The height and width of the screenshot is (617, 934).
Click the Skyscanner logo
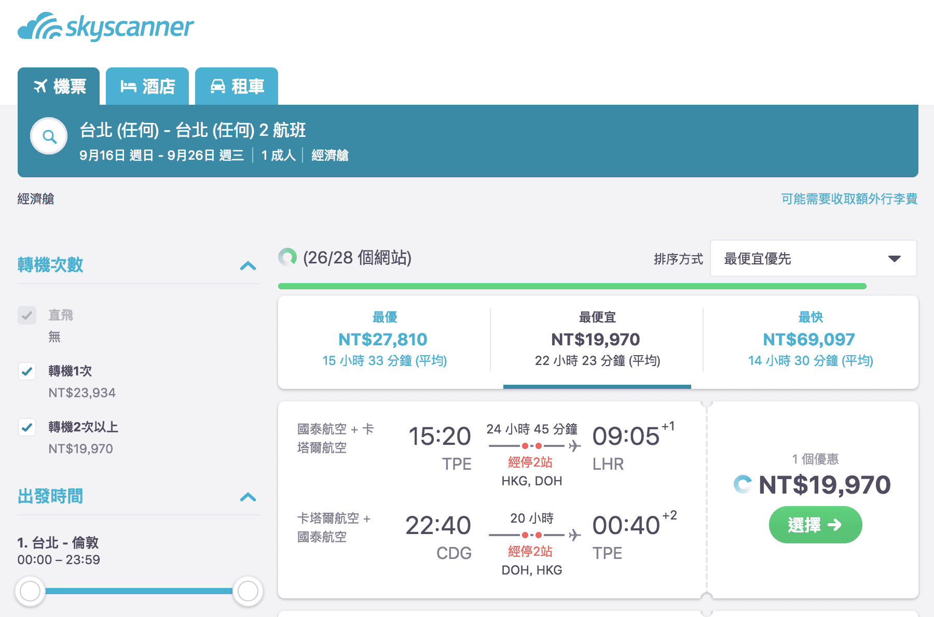(x=106, y=26)
